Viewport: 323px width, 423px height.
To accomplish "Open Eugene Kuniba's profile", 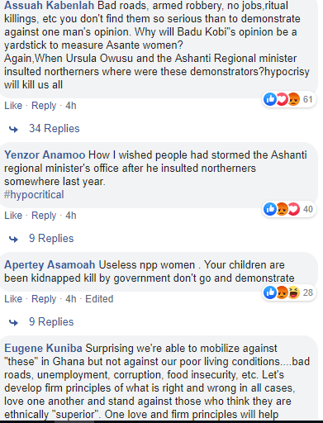I will pos(43,349).
